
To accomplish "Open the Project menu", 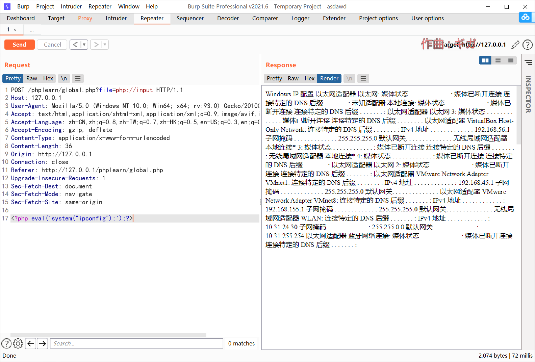I will tap(45, 6).
